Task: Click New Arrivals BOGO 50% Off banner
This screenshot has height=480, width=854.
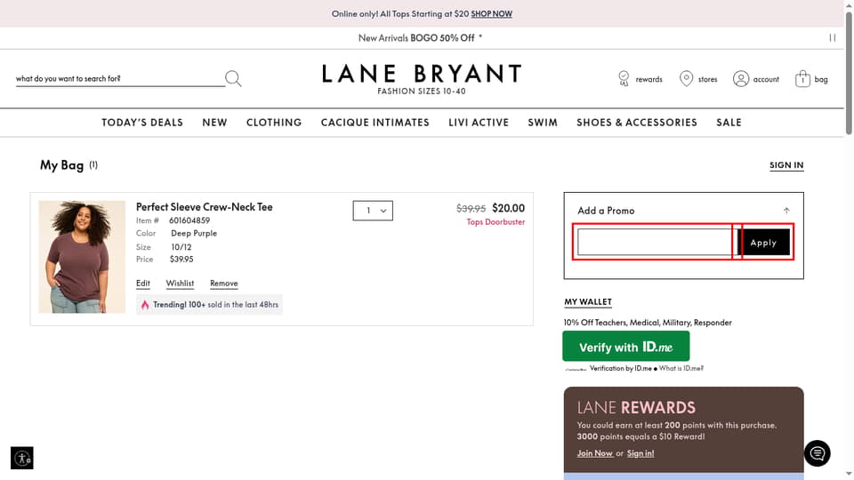Action: coord(420,38)
